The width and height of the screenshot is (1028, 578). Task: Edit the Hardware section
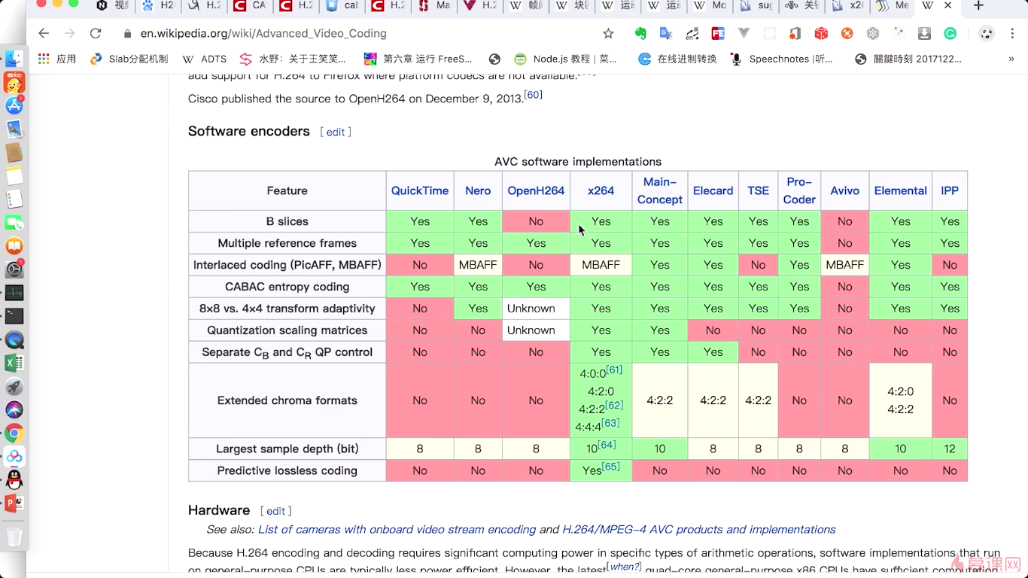click(x=275, y=511)
